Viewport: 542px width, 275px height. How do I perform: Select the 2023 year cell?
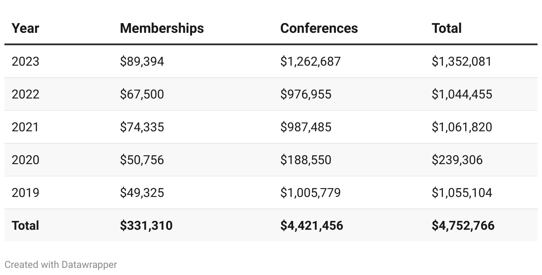coord(25,61)
